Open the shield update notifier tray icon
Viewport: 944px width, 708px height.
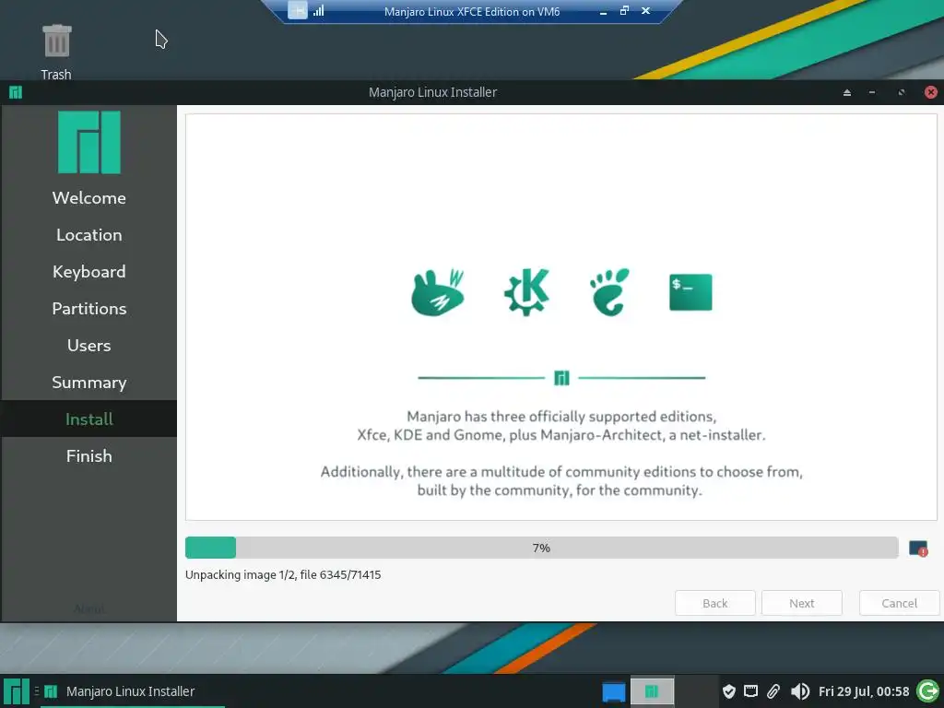pyautogui.click(x=728, y=691)
